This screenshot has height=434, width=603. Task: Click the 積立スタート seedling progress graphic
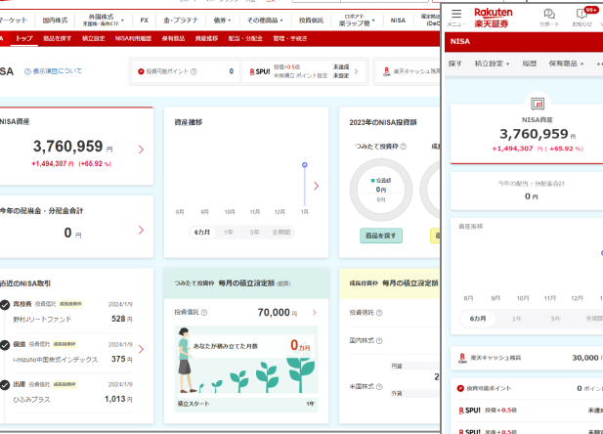coord(246,369)
